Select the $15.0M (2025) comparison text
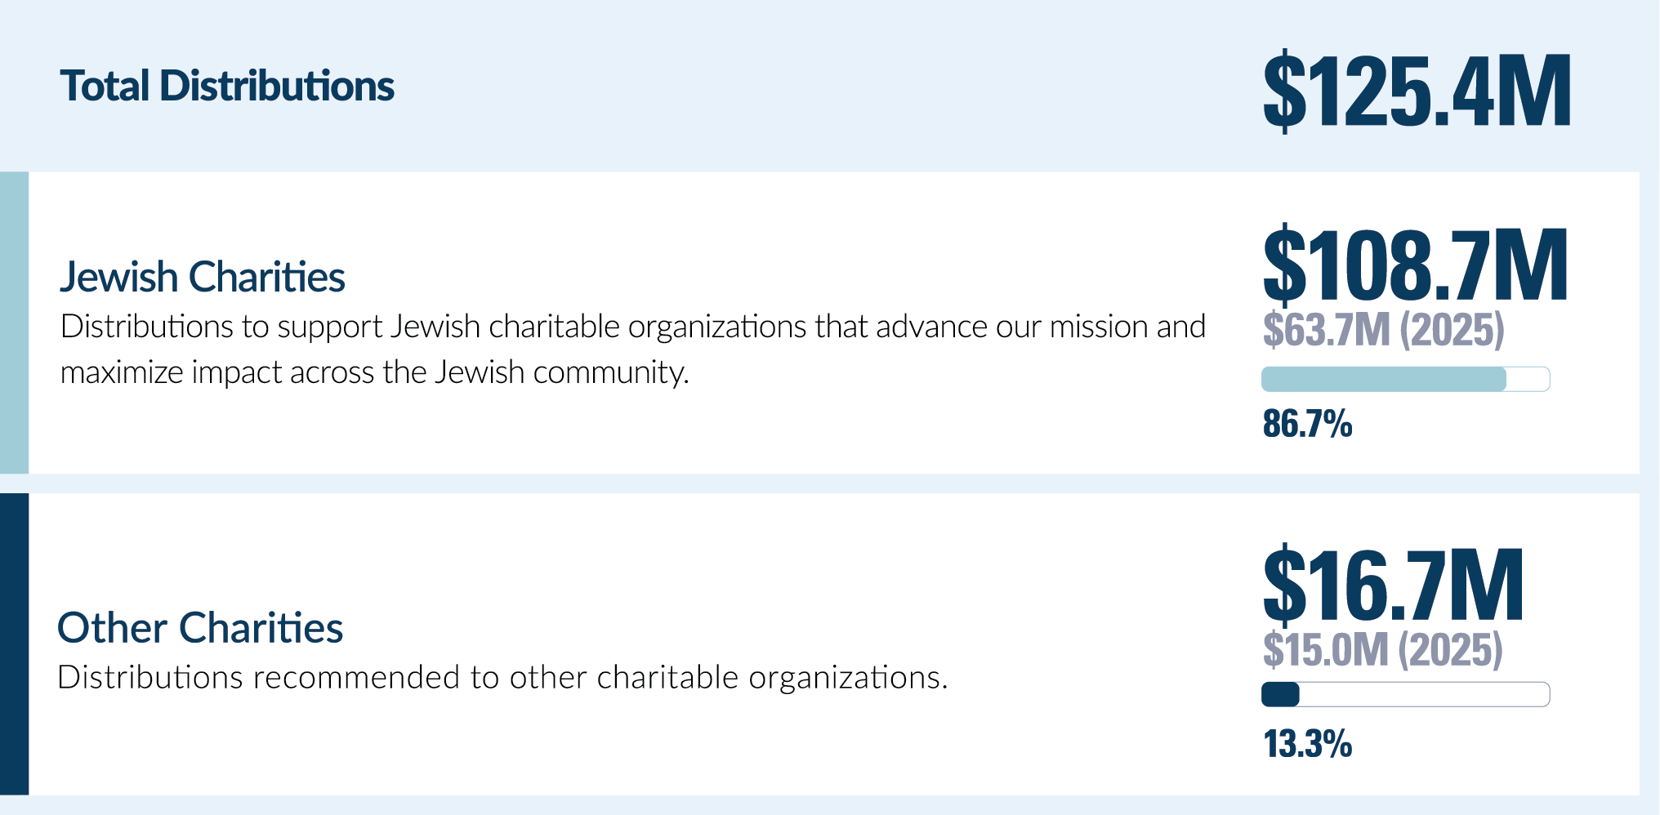The image size is (1660, 815). [x=1383, y=650]
